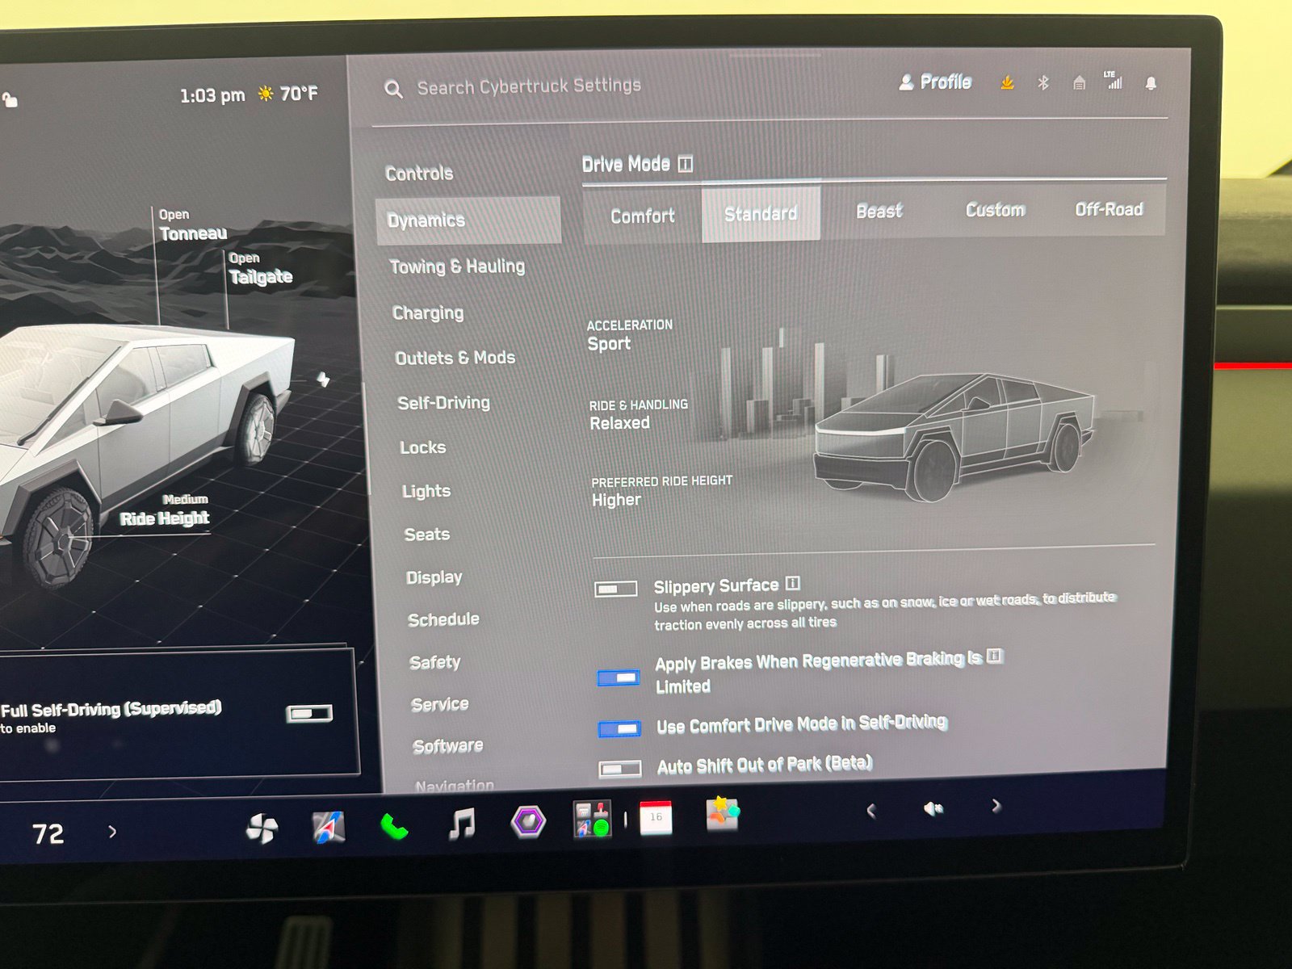Open the Toybox star app icon

click(722, 814)
